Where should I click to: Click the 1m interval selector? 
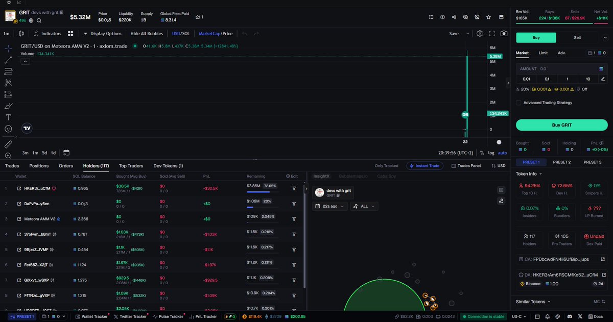(x=7, y=34)
